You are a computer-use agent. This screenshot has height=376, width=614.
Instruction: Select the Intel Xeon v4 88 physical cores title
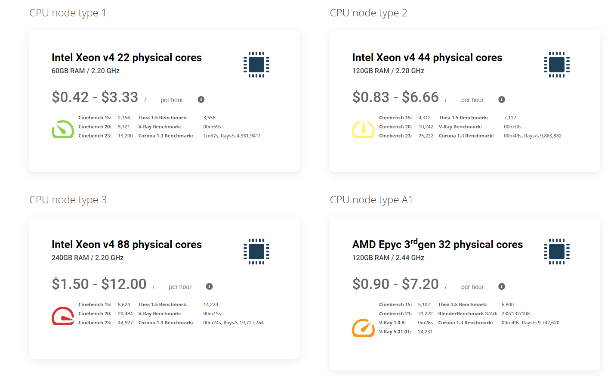click(x=127, y=245)
